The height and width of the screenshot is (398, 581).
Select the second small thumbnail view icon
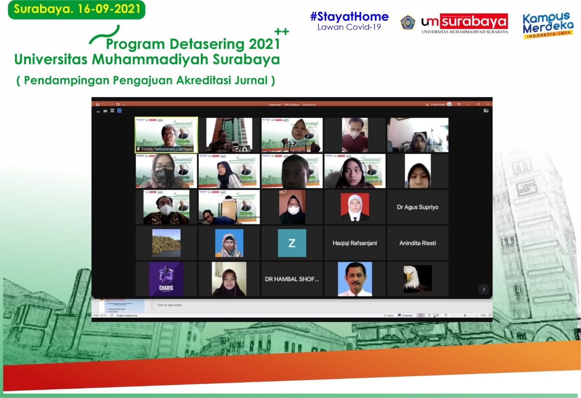point(105,111)
